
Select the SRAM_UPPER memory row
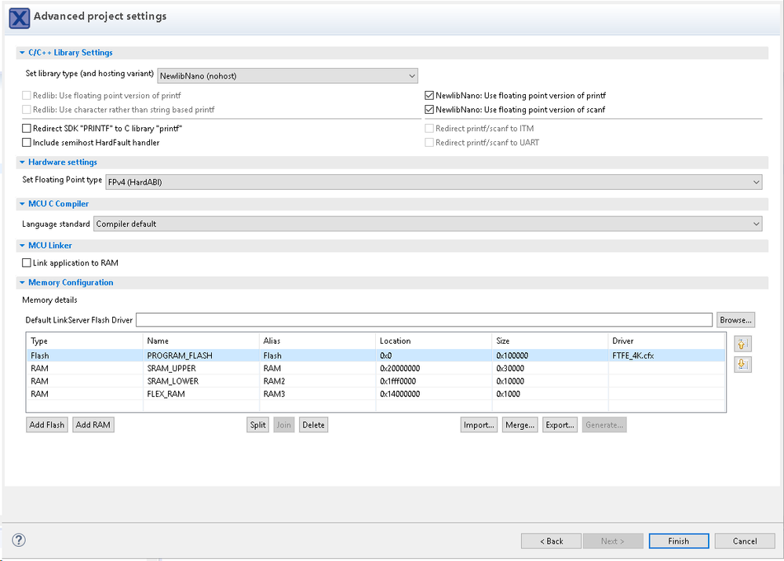[x=173, y=368]
